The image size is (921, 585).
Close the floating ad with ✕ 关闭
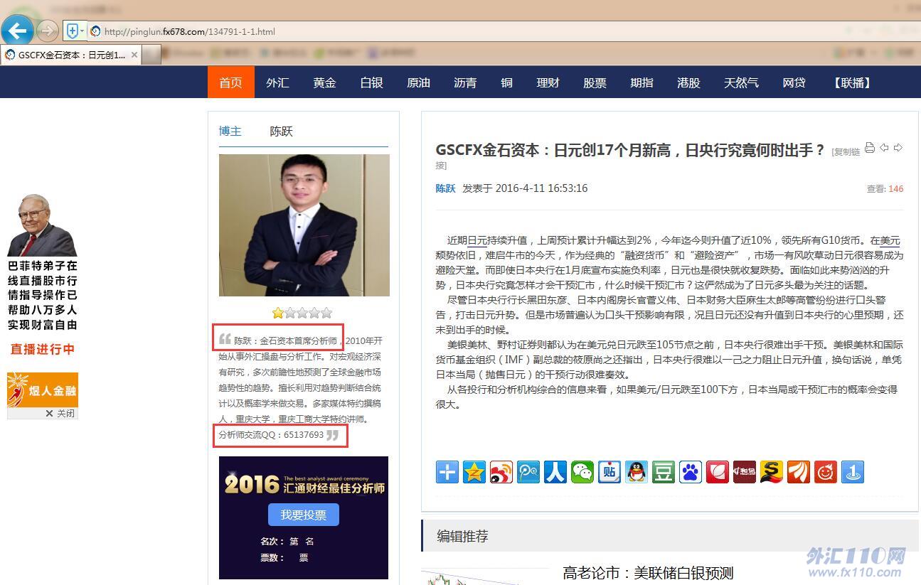[x=60, y=413]
